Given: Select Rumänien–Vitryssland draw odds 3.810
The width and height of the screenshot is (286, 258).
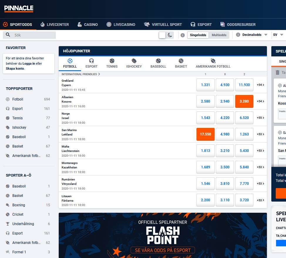Looking at the screenshot, I should coord(225,184).
